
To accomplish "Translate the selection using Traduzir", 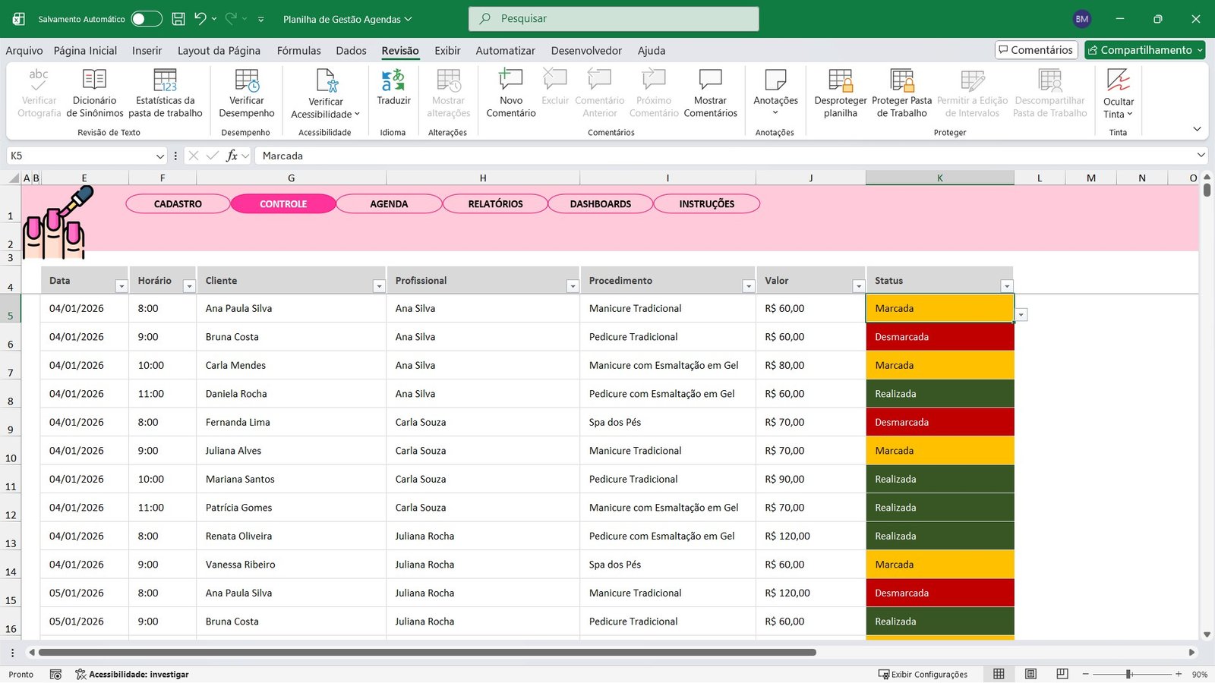I will click(x=393, y=91).
